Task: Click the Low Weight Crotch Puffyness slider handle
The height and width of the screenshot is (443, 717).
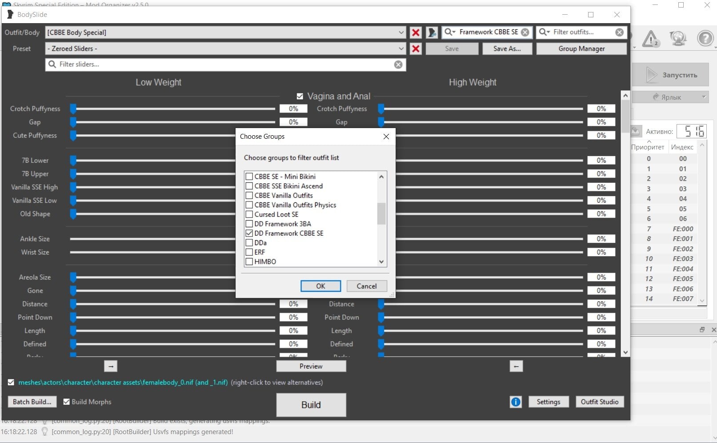Action: click(x=73, y=109)
